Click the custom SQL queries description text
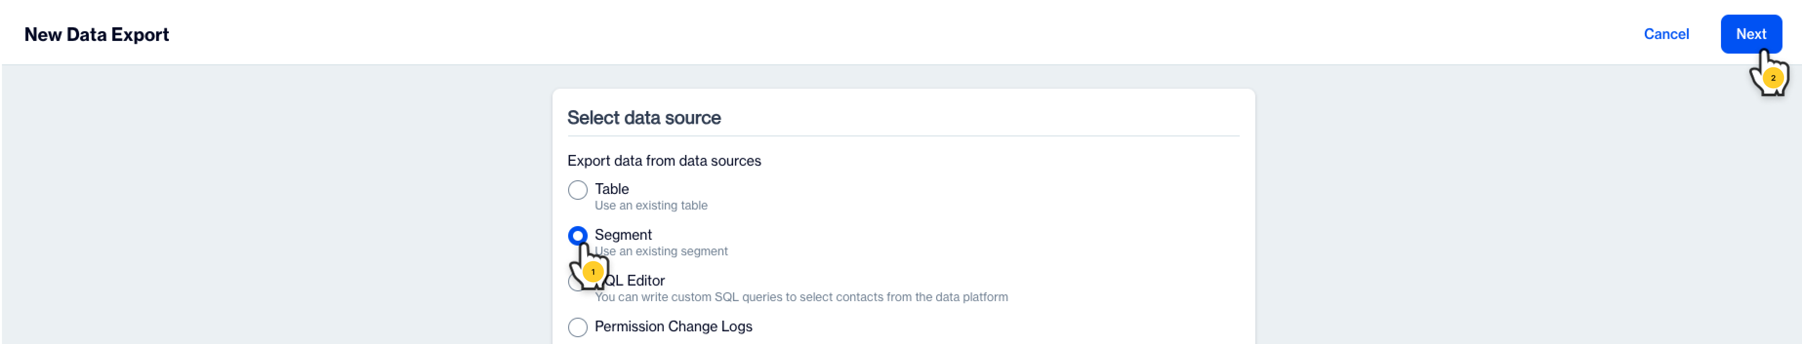 coord(801,297)
